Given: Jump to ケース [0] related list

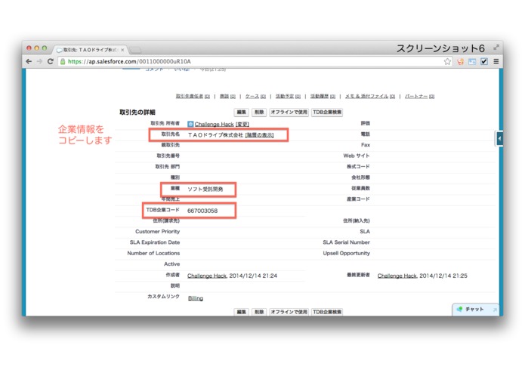Looking at the screenshot, I should (x=255, y=97).
